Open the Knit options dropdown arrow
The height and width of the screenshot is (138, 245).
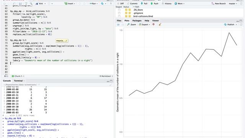point(45,3)
